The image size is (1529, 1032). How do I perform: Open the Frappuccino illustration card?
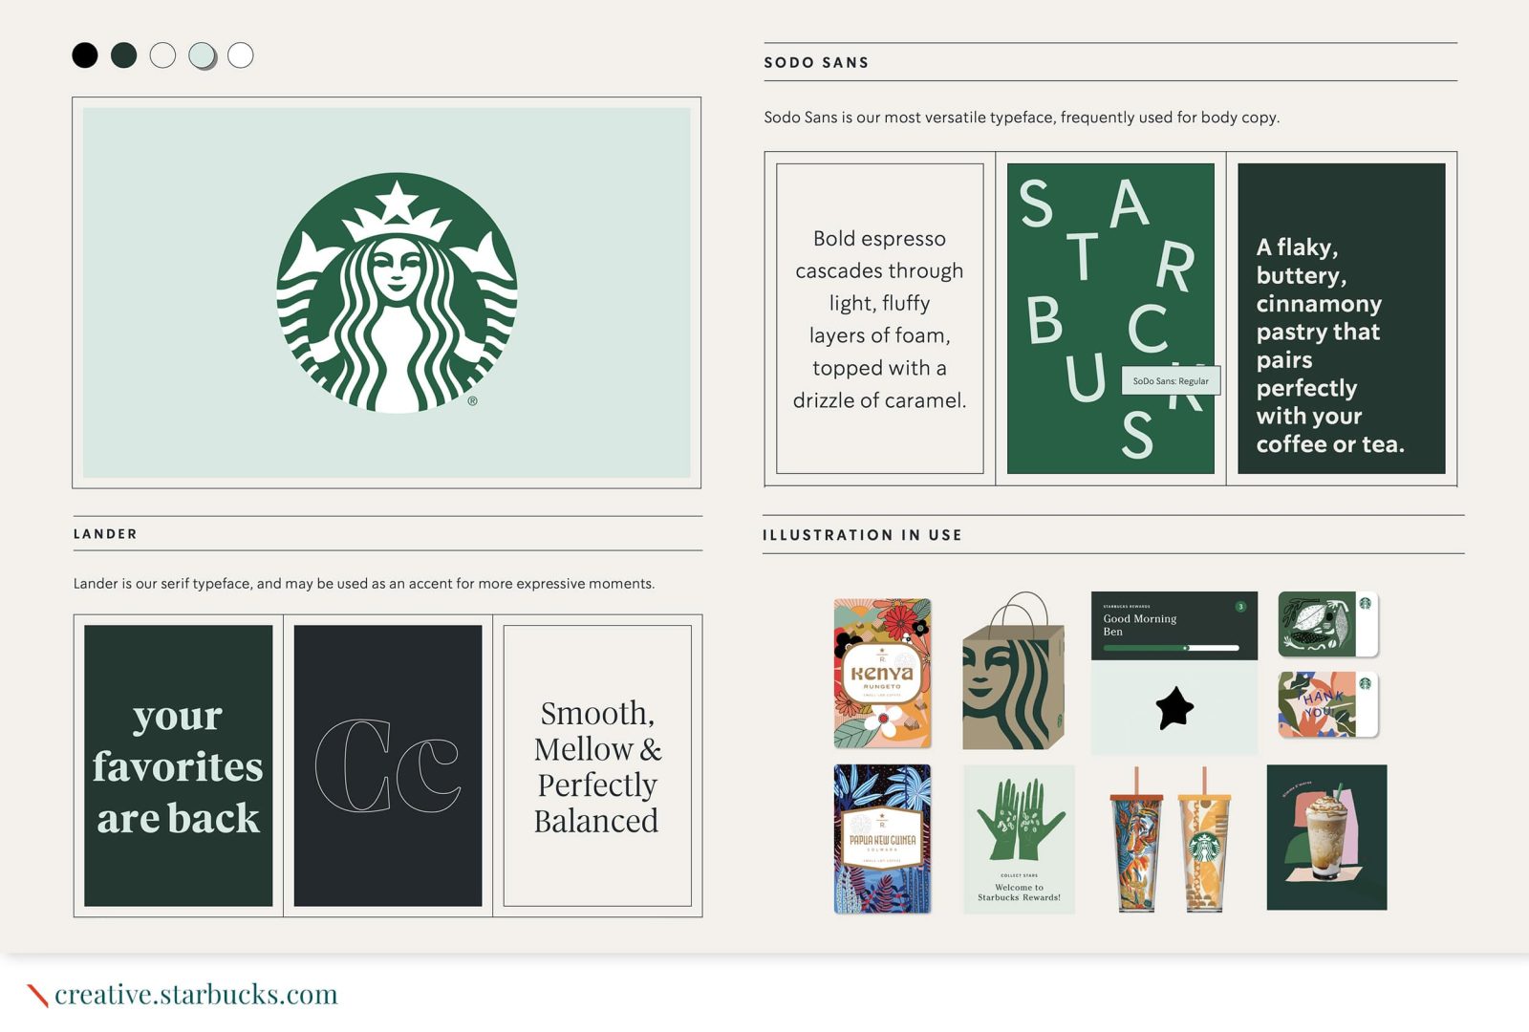click(1326, 837)
